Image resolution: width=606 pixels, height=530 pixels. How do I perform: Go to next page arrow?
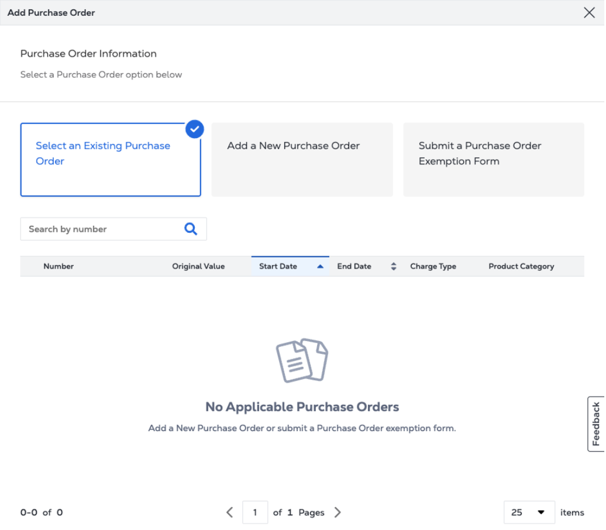pos(338,512)
